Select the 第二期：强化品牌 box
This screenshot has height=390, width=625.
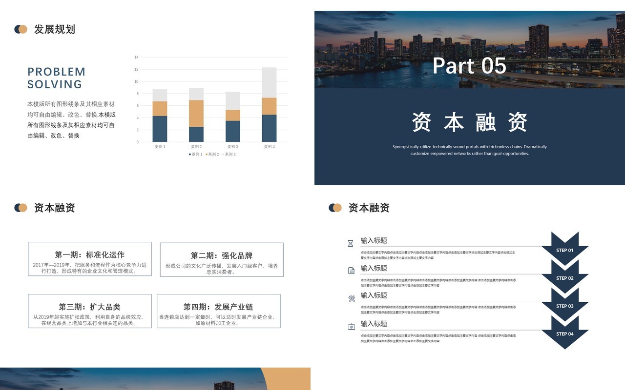222,260
